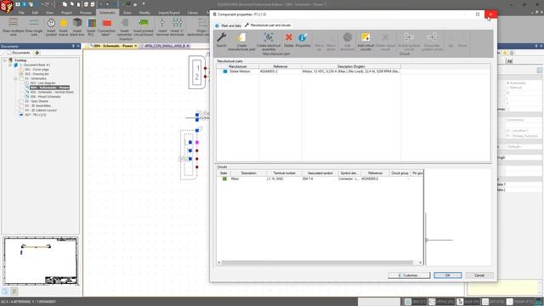Toggle ORTHO (F8) in status bar
This screenshot has width=544, height=306.
[x=441, y=302]
